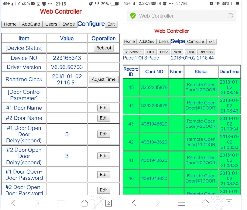The height and width of the screenshot is (210, 247).
Task: Open hamburger menu in left phone browser
Action: coord(61,203)
